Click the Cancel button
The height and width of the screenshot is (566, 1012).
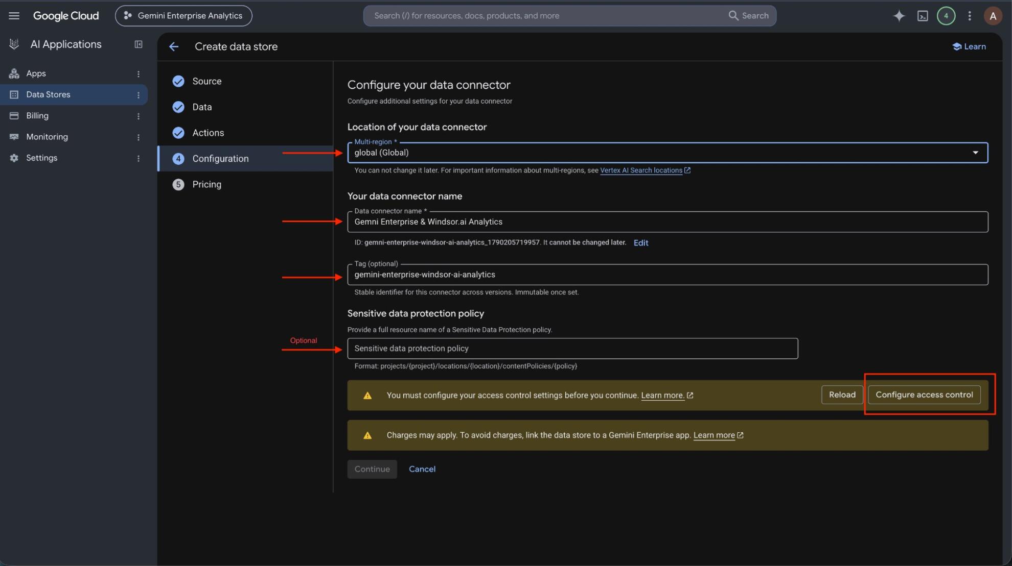tap(422, 469)
